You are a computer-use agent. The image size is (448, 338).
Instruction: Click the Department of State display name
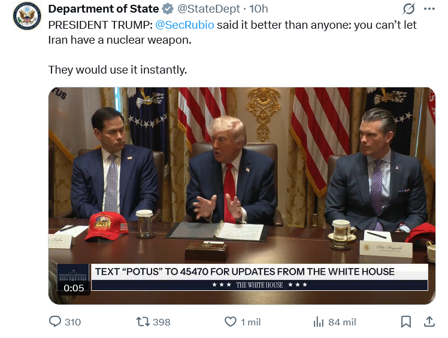[104, 9]
